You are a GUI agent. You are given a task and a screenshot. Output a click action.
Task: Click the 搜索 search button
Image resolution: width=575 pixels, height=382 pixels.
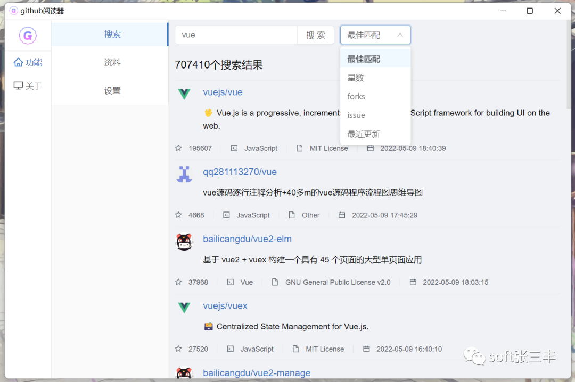(x=315, y=35)
